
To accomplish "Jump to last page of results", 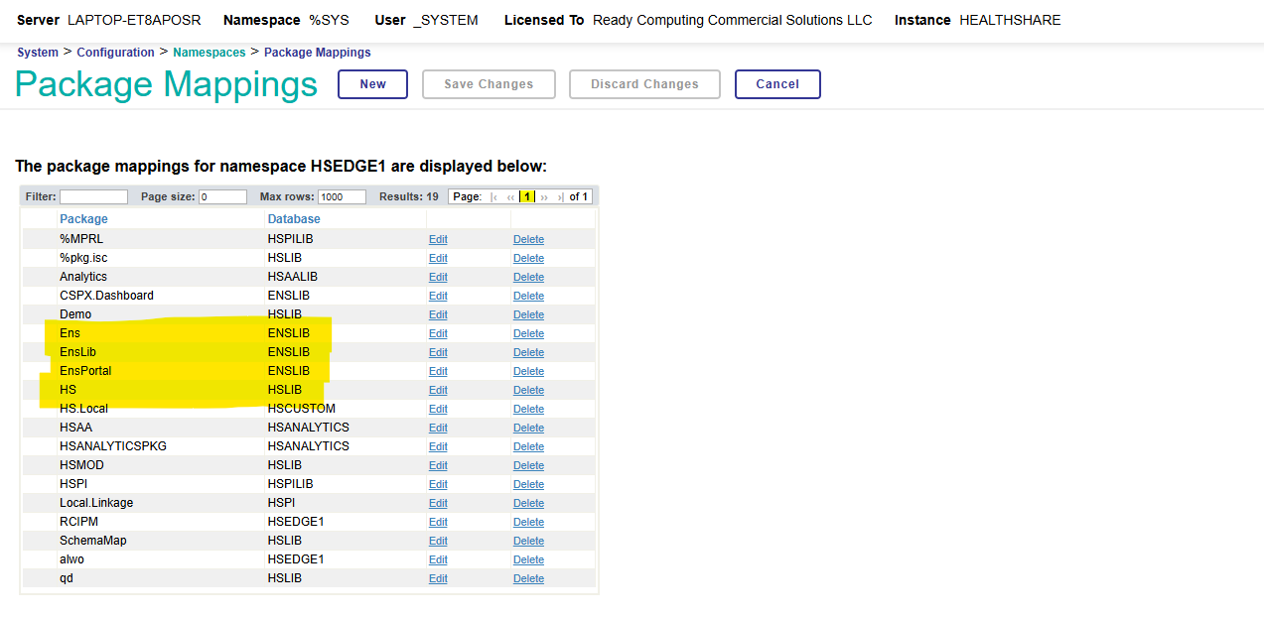I will [560, 197].
